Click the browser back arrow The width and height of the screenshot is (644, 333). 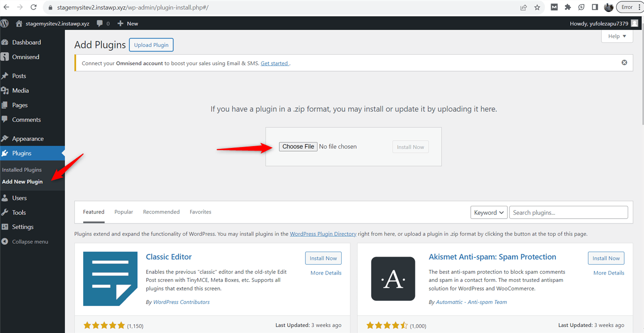[x=6, y=7]
